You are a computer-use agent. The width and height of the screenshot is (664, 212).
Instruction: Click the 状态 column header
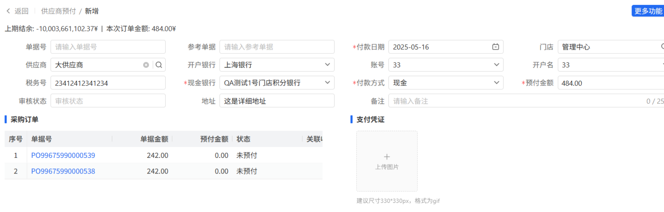pos(243,139)
